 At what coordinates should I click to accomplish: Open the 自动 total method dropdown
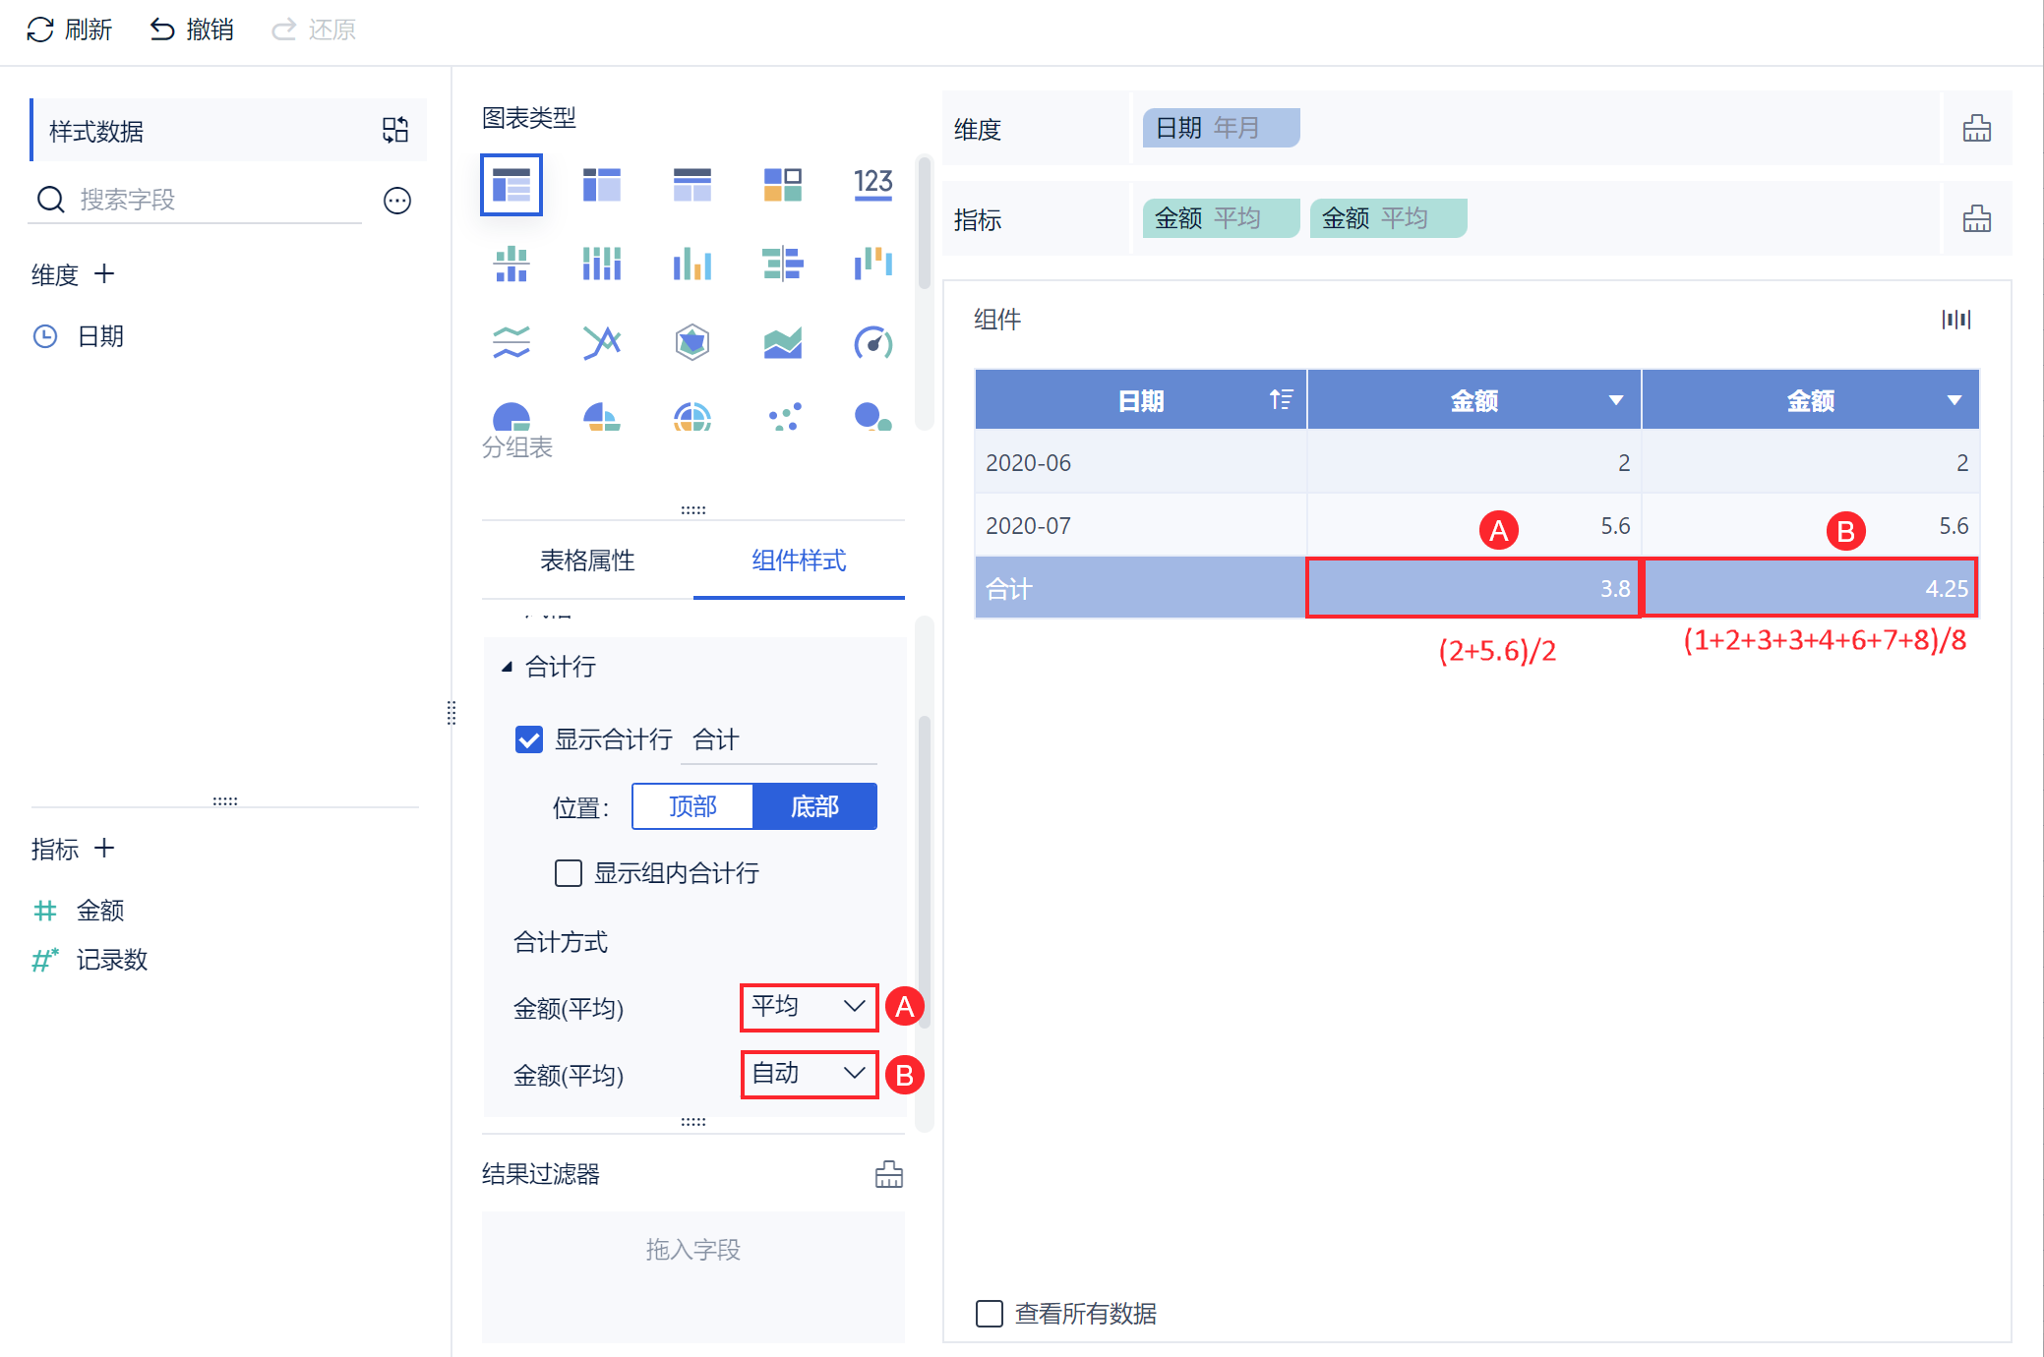(809, 1074)
